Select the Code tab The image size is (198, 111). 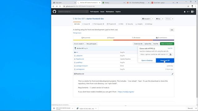(x=77, y=24)
